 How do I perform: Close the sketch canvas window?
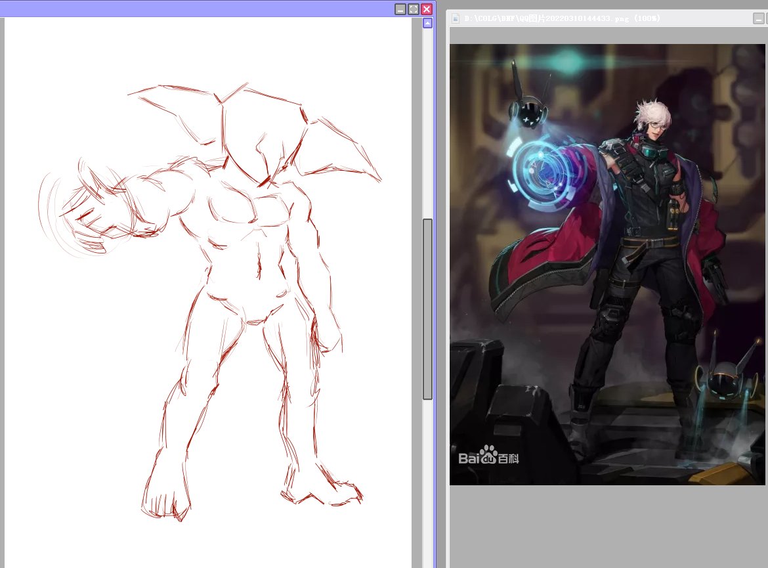tap(427, 9)
